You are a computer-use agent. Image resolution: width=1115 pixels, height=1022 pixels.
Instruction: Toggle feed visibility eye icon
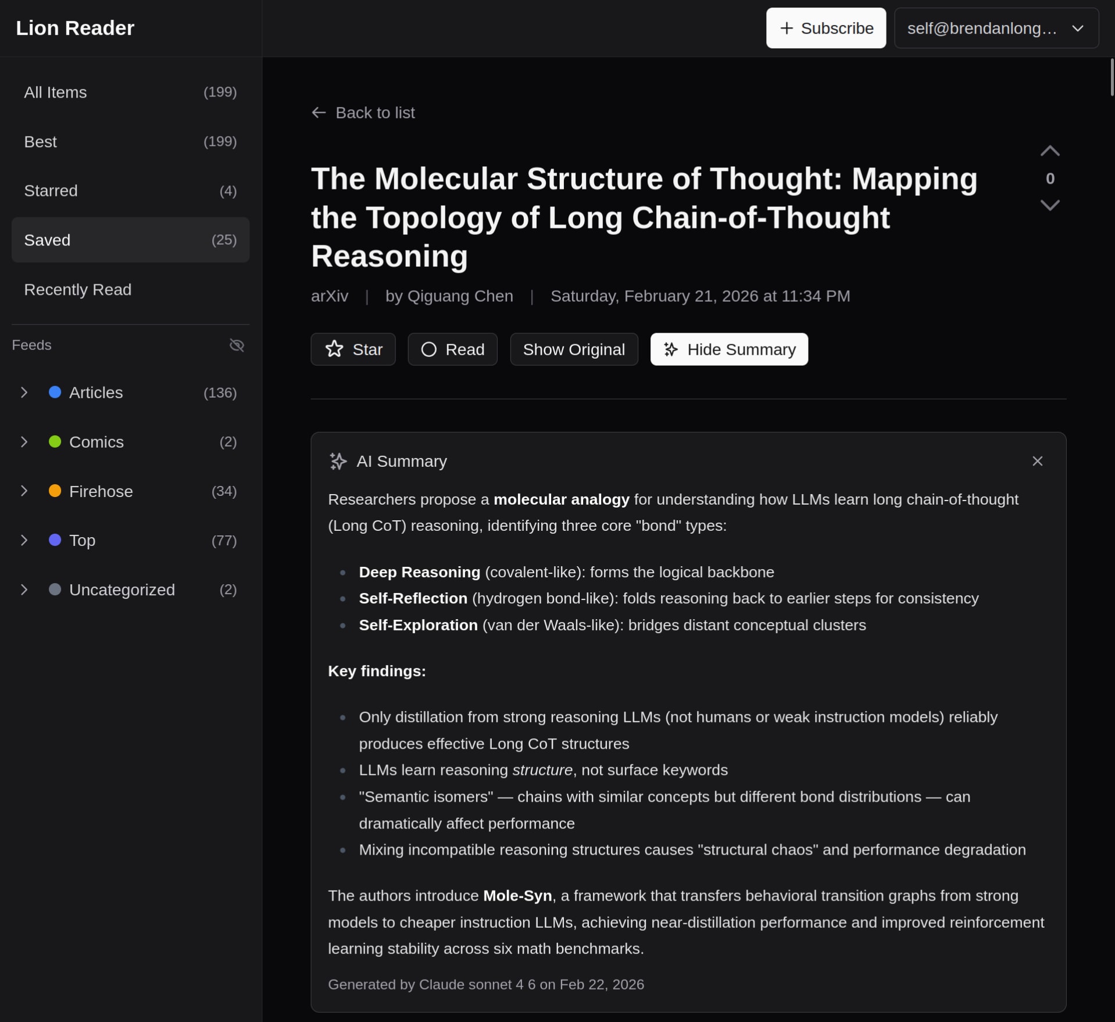237,345
